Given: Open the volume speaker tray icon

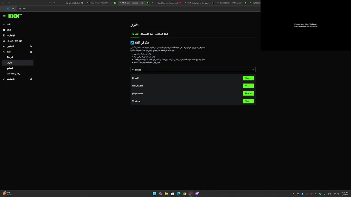Looking at the screenshot, I should pos(338,194).
